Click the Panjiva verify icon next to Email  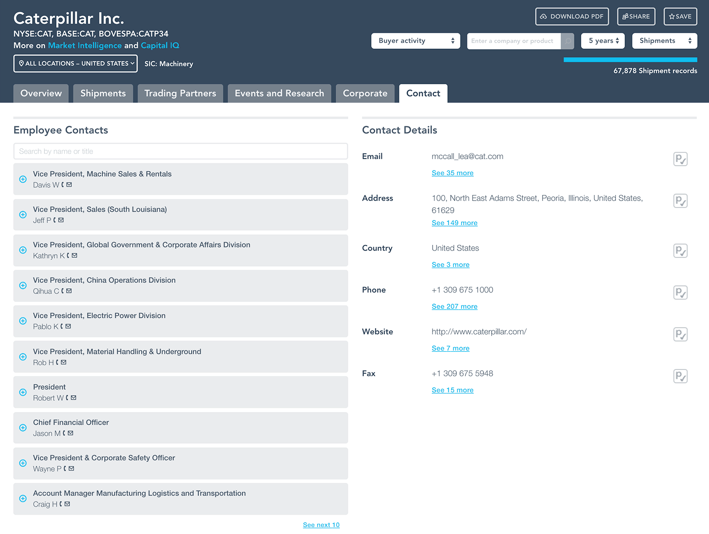680,159
